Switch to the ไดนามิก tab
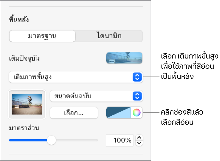 tap(109, 36)
